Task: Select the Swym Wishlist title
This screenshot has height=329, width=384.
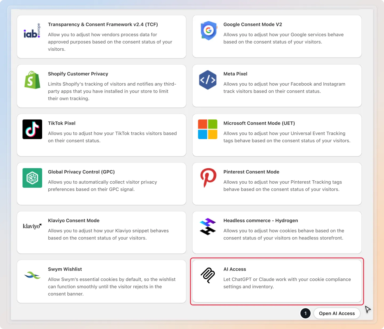Action: coord(65,269)
